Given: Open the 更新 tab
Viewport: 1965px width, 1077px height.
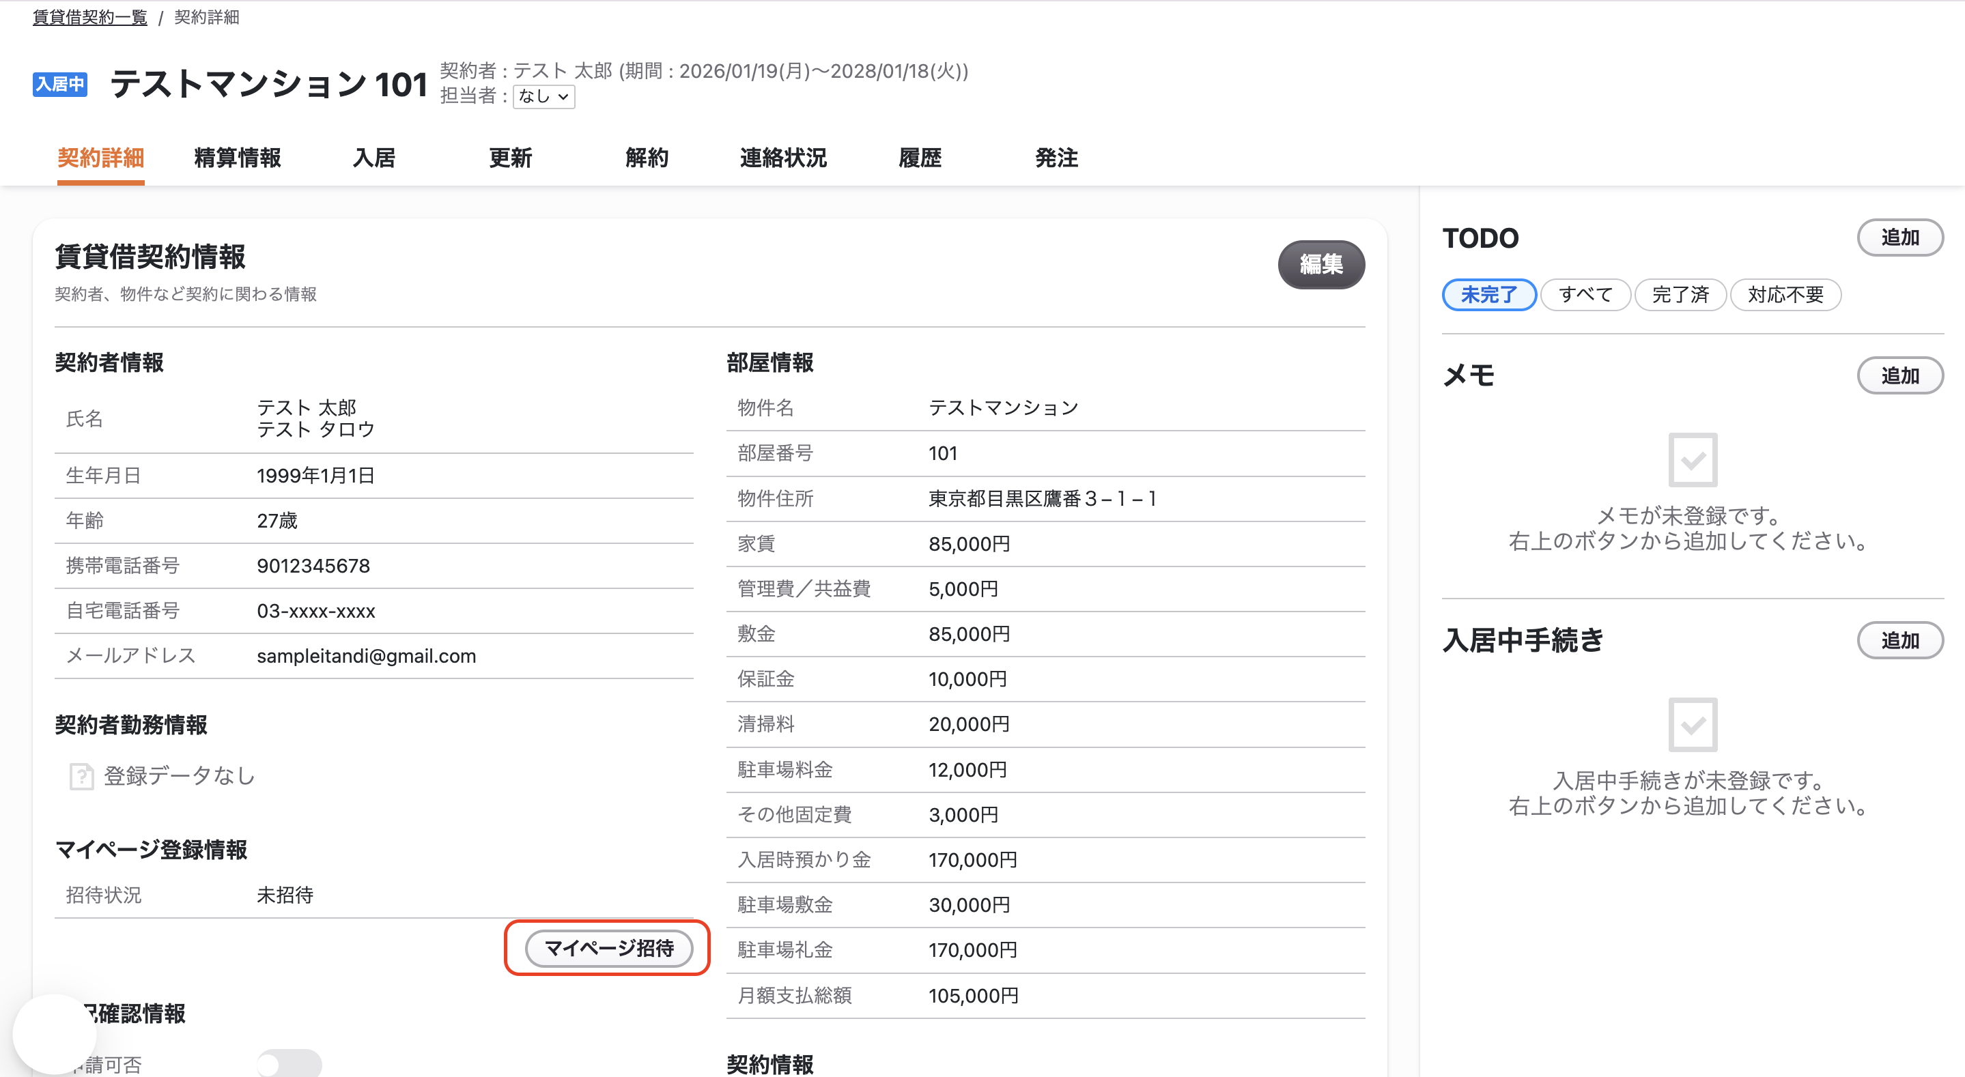Looking at the screenshot, I should [x=510, y=158].
